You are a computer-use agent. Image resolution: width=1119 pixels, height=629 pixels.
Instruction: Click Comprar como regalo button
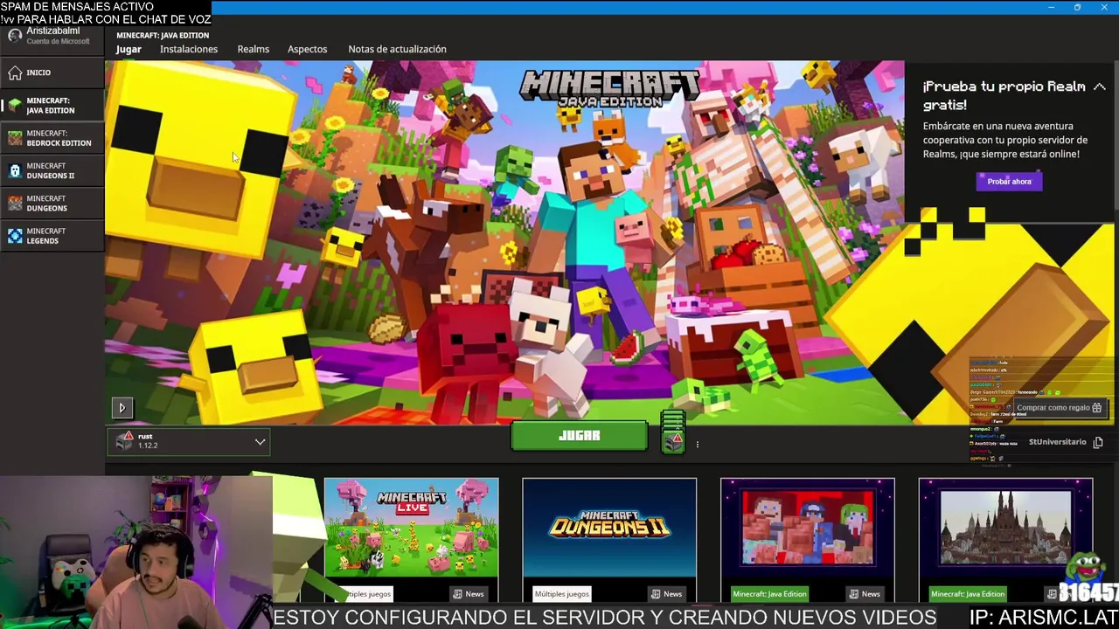(1058, 407)
